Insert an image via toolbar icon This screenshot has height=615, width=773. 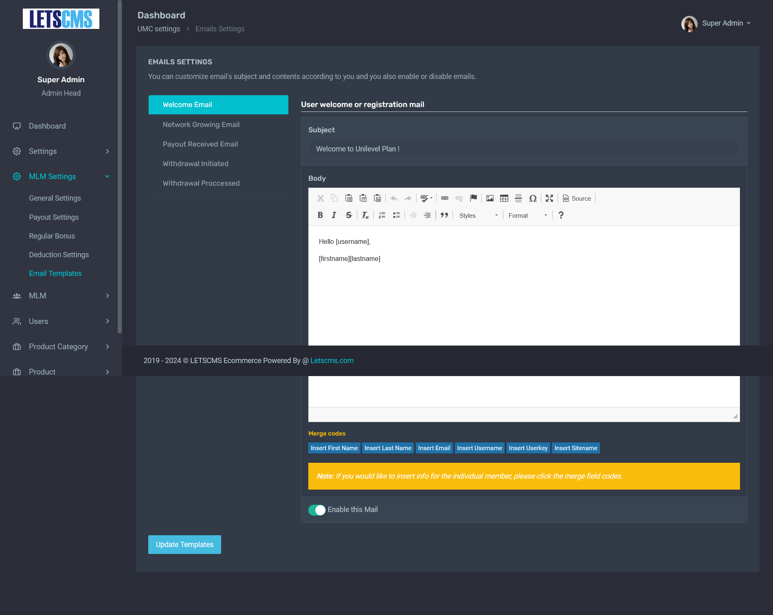tap(490, 198)
